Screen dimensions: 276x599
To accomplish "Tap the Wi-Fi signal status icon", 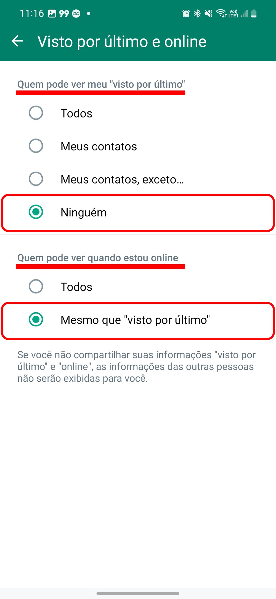I will pyautogui.click(x=221, y=13).
